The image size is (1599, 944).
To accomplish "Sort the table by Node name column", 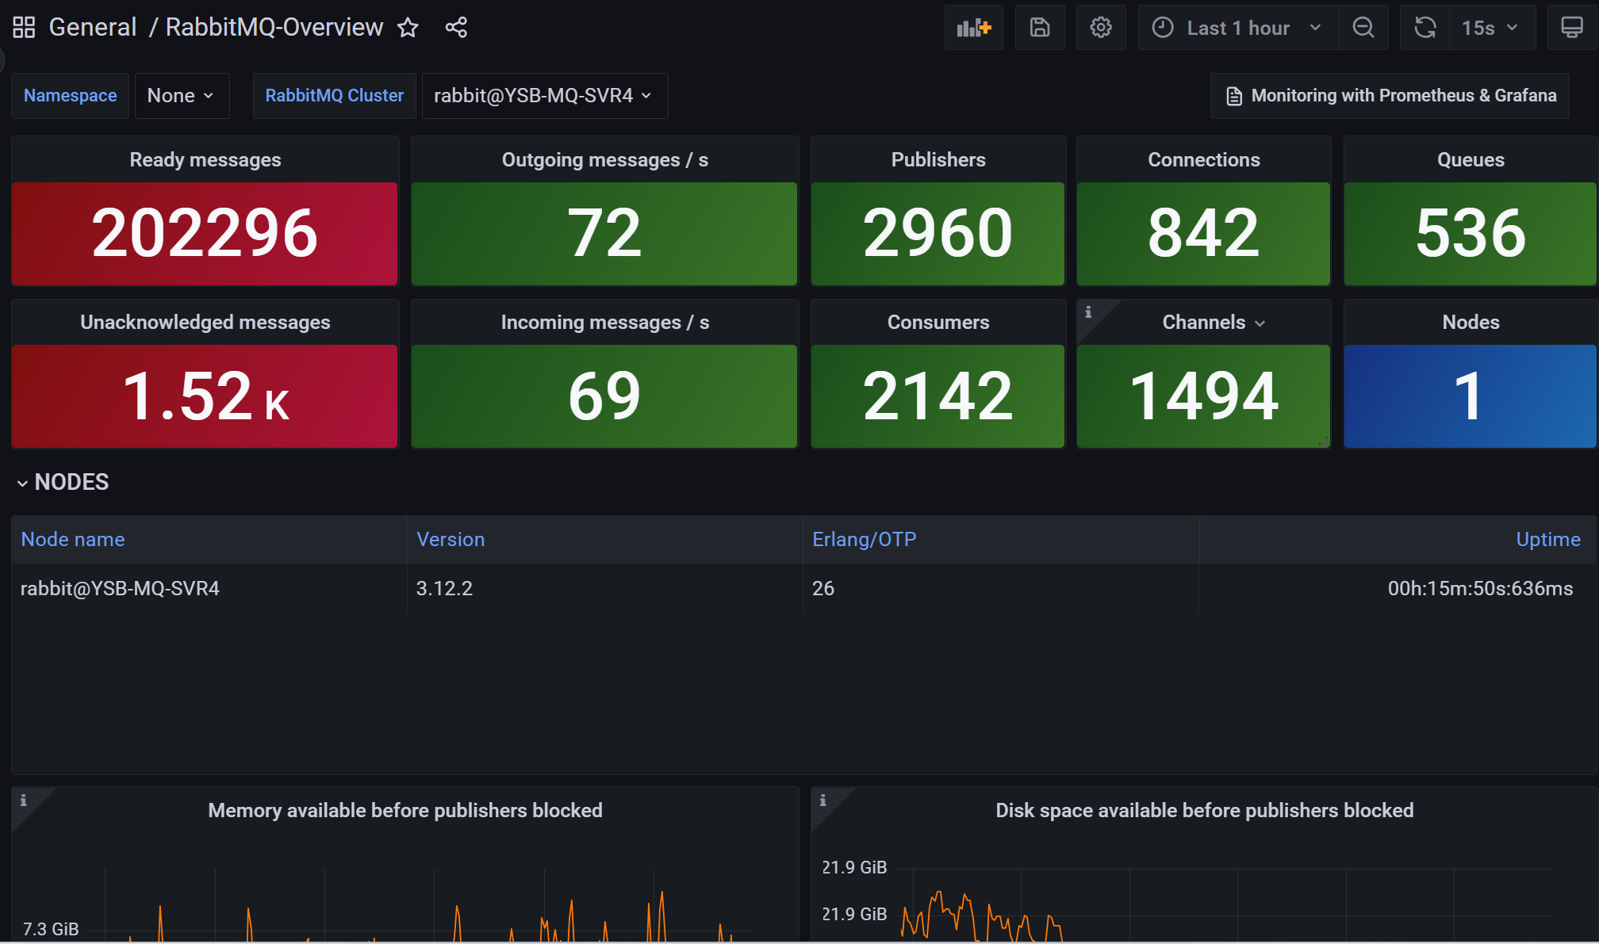I will (73, 540).
